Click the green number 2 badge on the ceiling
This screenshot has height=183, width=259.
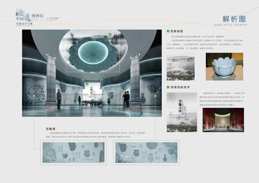(x=110, y=34)
